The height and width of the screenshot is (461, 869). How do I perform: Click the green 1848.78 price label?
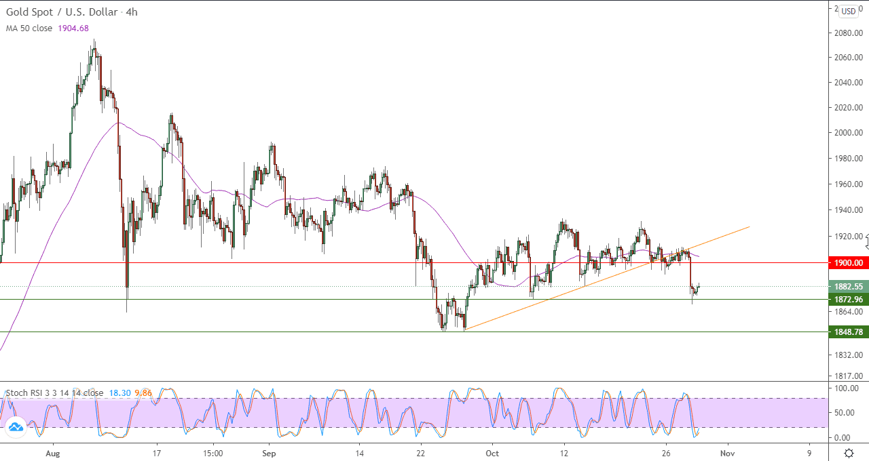(x=849, y=332)
